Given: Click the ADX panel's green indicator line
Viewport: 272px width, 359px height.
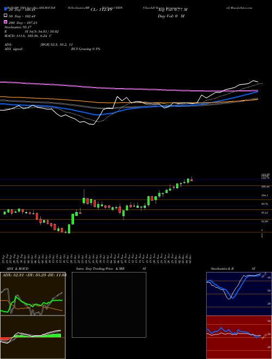Looking at the screenshot, I should click(32, 304).
